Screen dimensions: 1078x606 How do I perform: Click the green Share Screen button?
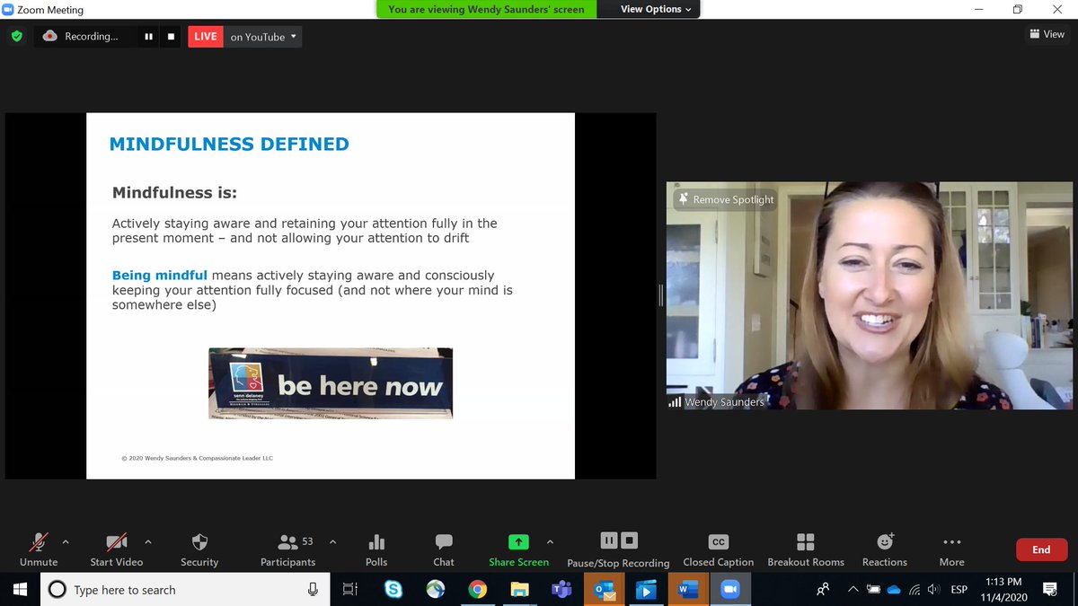(x=518, y=549)
